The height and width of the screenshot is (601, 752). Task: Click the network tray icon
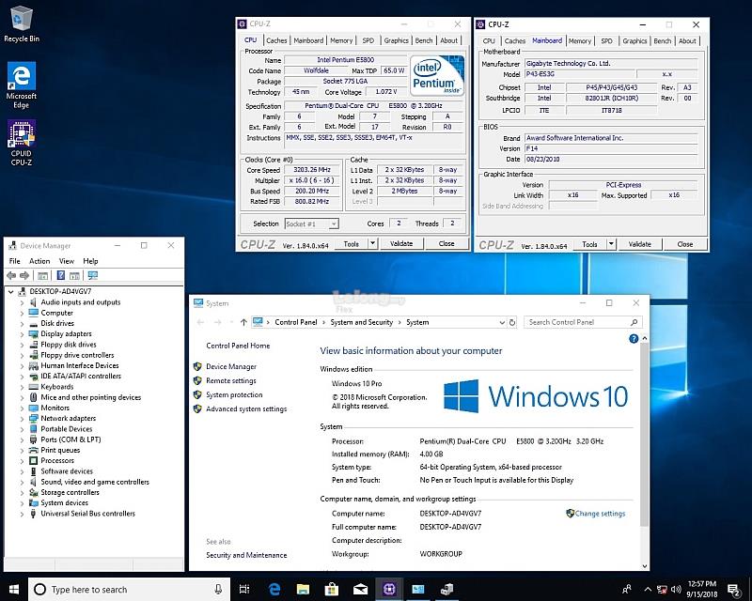pyautogui.click(x=662, y=590)
